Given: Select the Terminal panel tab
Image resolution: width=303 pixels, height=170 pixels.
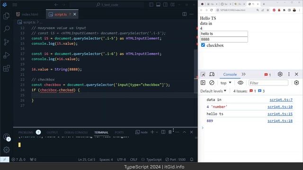Looking at the screenshot, I should tap(101, 132).
